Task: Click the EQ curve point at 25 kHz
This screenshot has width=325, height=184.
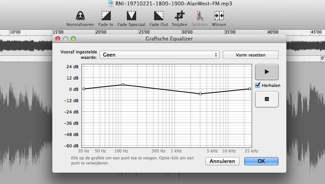Action: (x=250, y=89)
